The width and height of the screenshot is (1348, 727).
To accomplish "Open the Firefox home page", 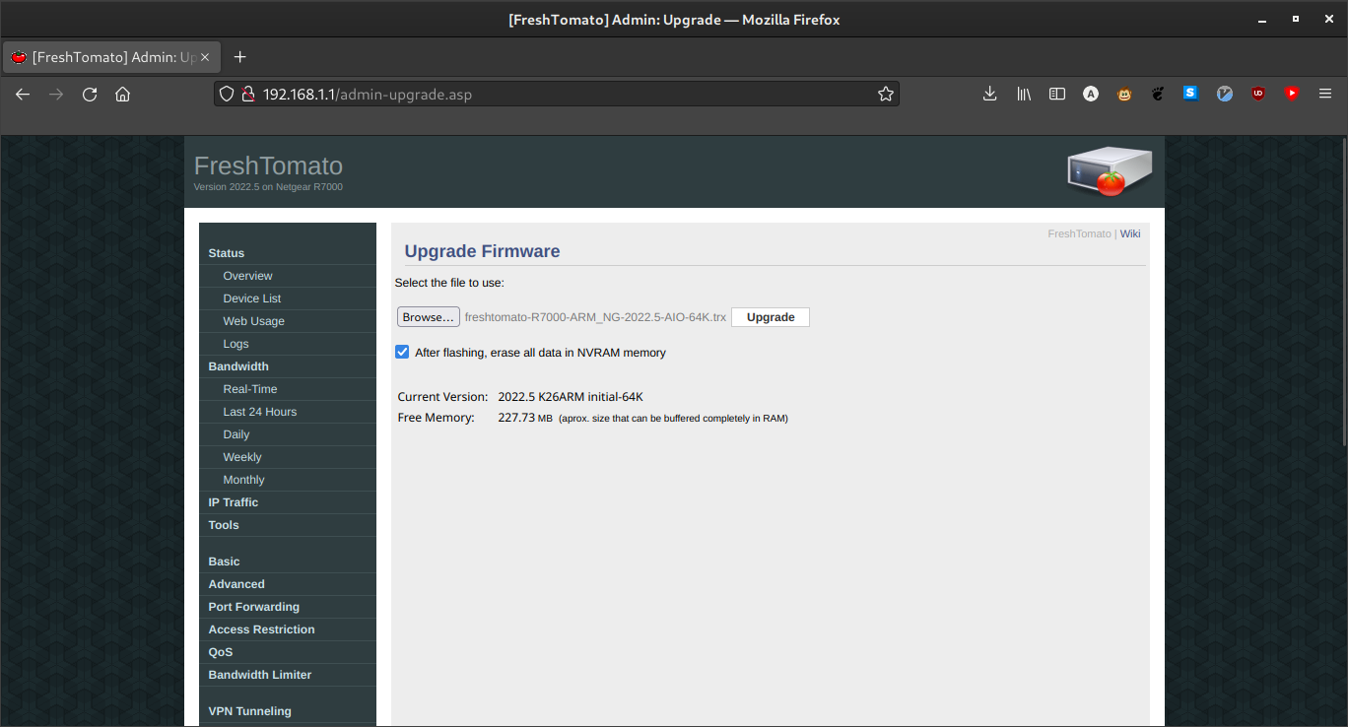I will click(x=122, y=94).
